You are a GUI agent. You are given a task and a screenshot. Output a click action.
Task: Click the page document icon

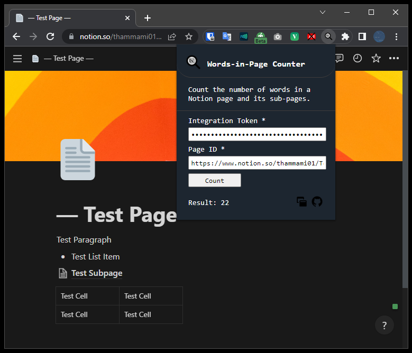78,160
